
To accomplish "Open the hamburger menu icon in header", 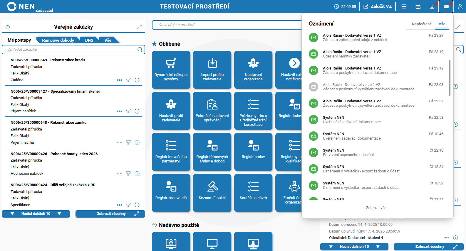I will [404, 6].
